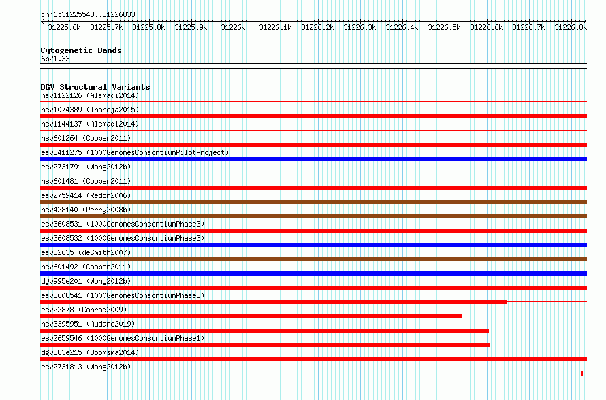Select nsv3395951 (Audano2019) variant label
The image size is (606, 400).
coord(88,324)
